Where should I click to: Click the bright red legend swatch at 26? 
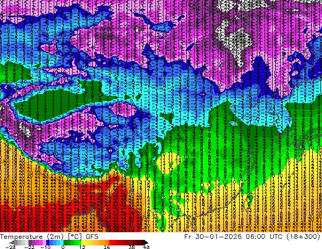coord(111,242)
